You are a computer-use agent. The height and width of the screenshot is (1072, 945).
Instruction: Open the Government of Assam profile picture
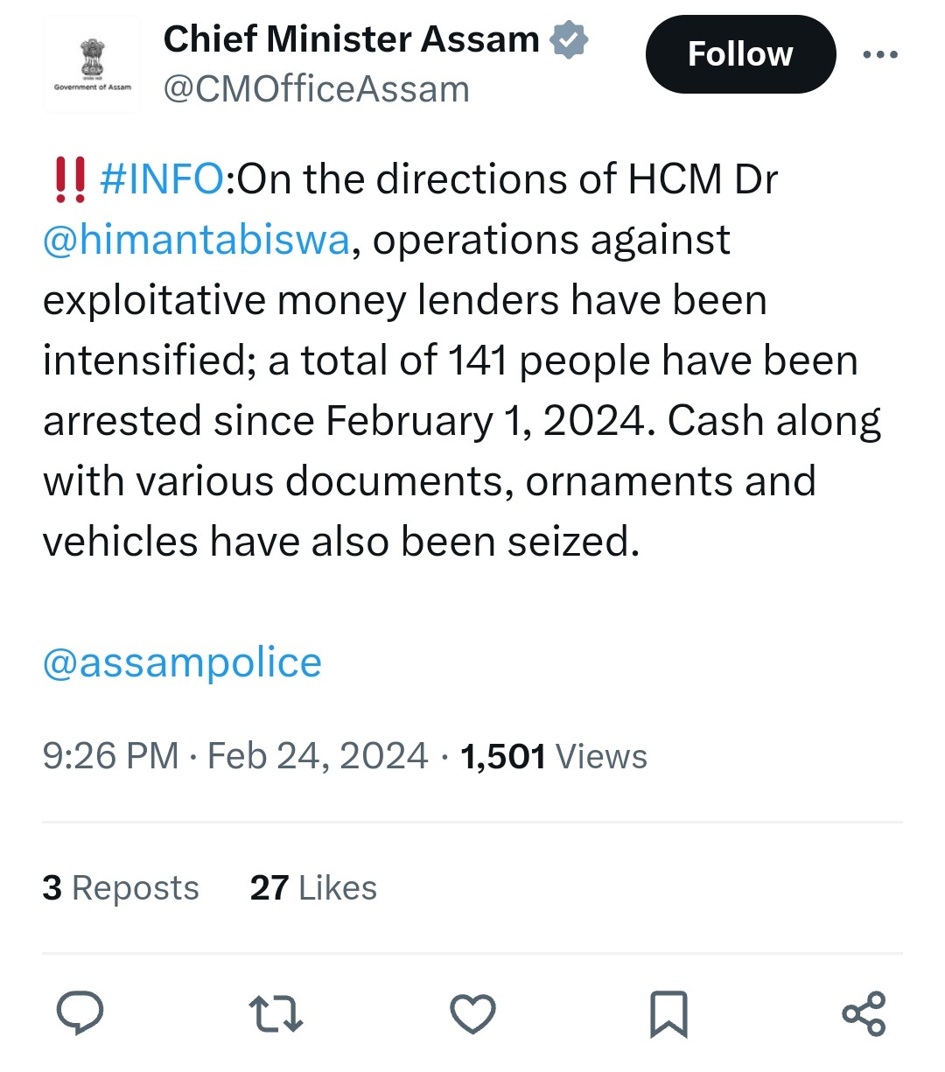92,65
